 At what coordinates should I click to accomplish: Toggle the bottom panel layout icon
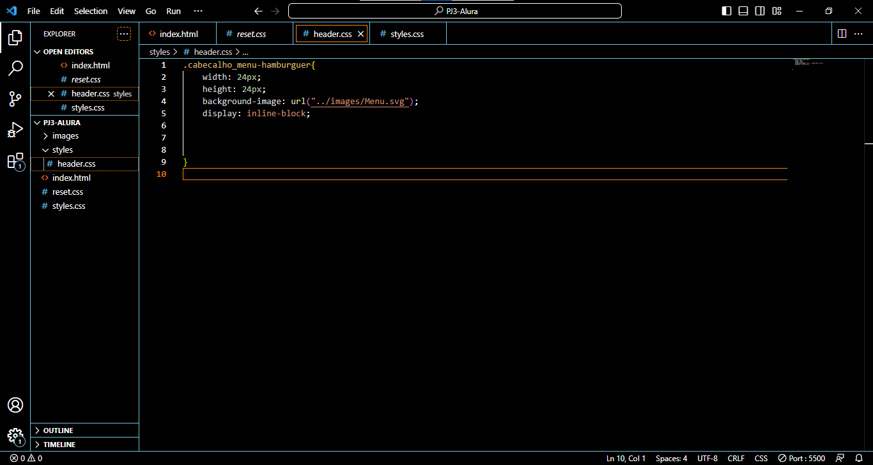(x=743, y=11)
